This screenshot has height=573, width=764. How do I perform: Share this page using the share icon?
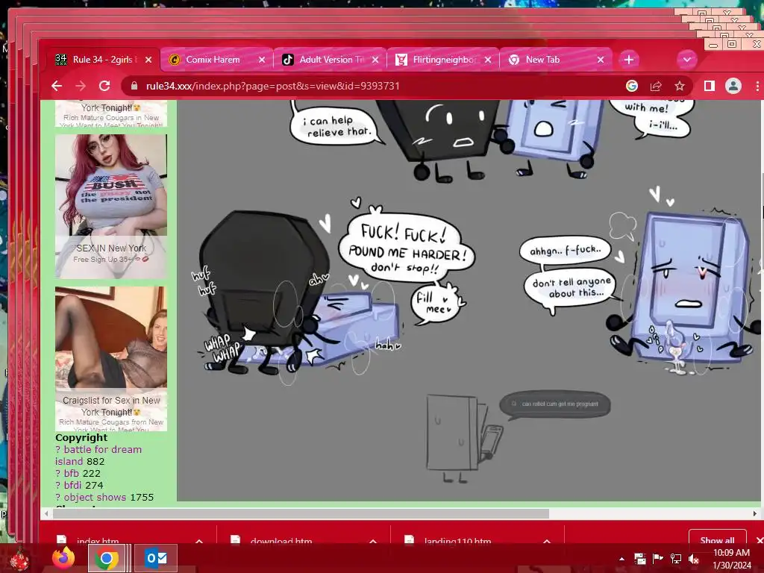coord(656,87)
